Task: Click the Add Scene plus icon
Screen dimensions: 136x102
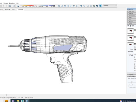Action: click(x=131, y=26)
